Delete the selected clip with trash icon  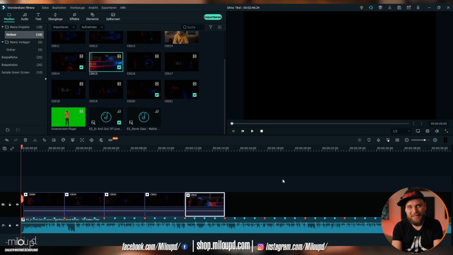[x=25, y=140]
